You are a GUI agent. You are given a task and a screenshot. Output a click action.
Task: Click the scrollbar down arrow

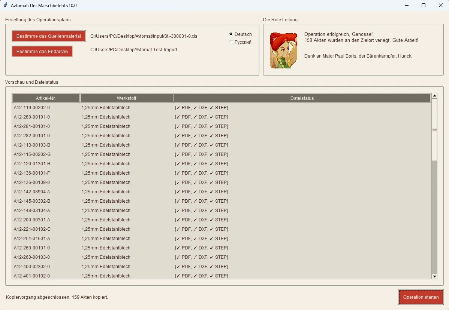point(434,276)
